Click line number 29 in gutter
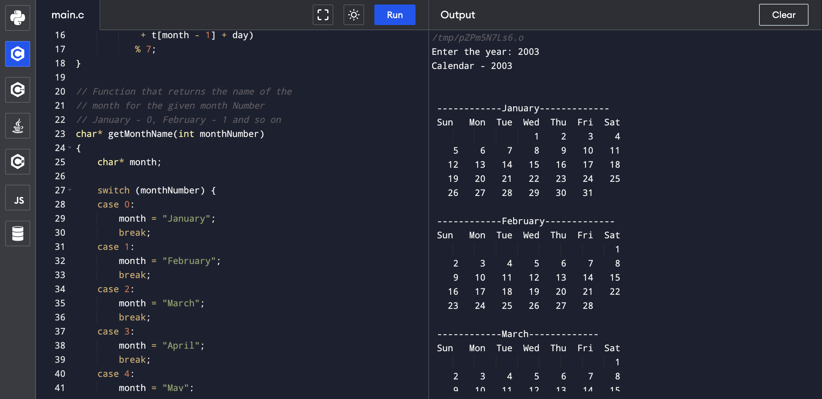822x399 pixels. coord(60,218)
